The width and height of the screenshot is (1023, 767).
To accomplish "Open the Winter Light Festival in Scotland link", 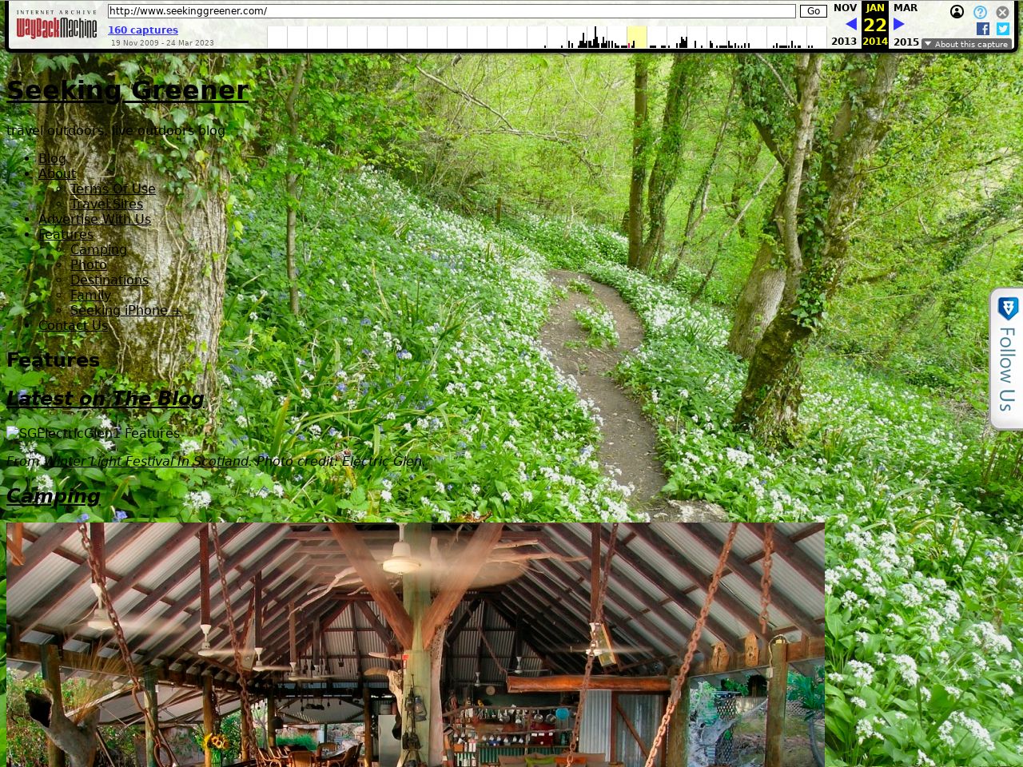I will pos(146,461).
